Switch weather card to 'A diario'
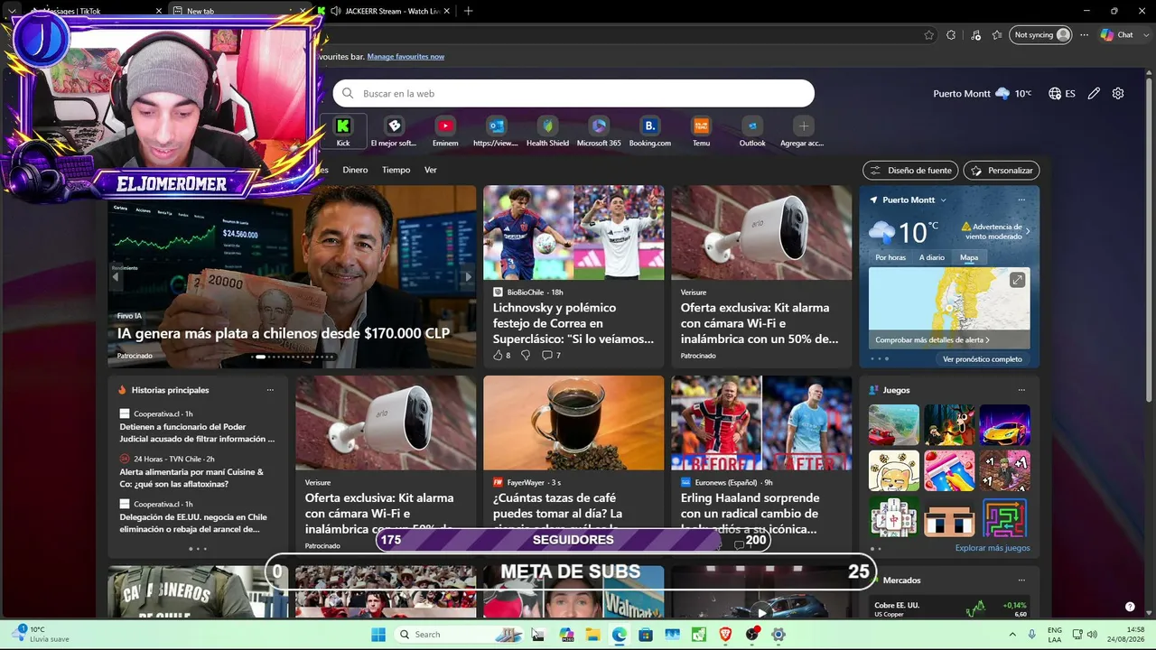Viewport: 1156px width, 650px height. [932, 257]
